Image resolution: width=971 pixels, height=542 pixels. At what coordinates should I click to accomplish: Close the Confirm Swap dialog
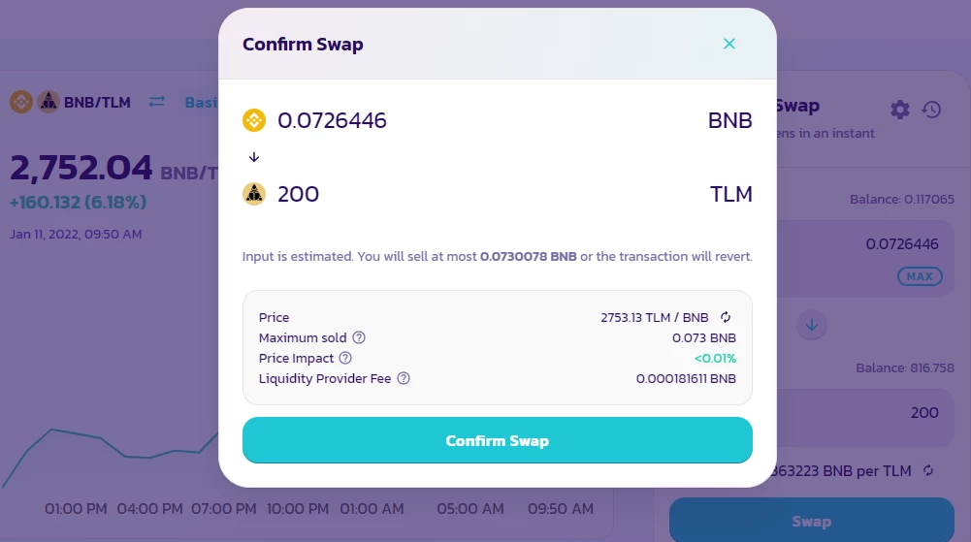[728, 44]
